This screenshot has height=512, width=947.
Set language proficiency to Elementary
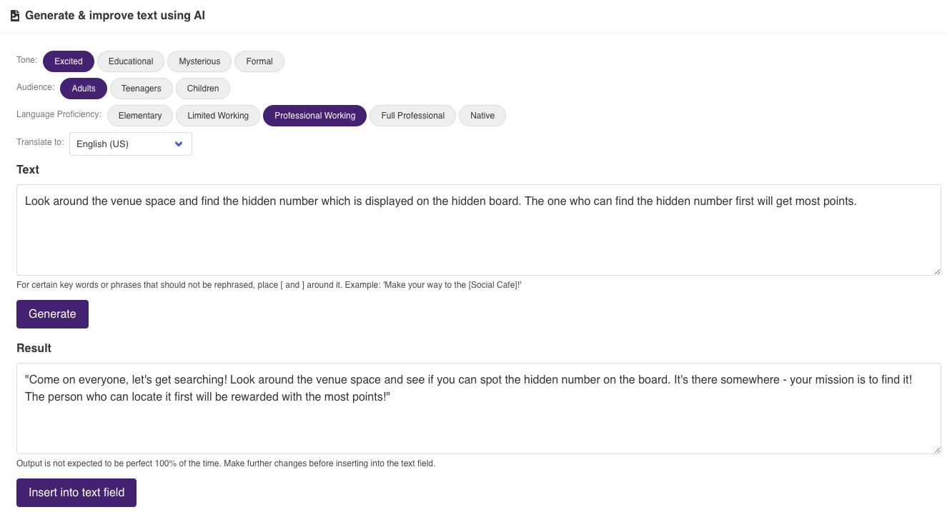tap(140, 116)
